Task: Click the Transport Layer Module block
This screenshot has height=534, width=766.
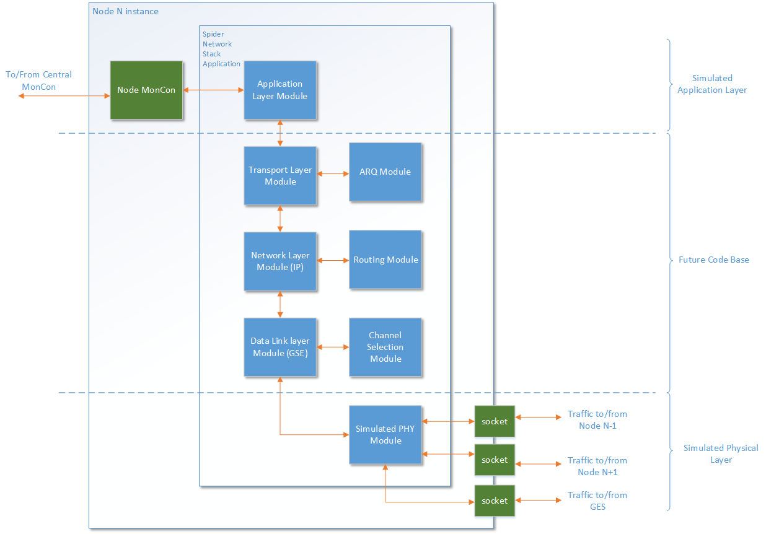Action: point(280,176)
